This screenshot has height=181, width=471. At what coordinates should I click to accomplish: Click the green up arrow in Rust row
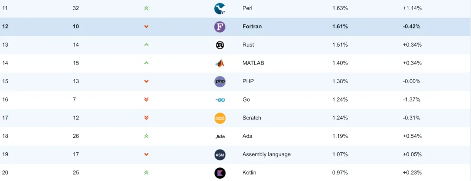(147, 45)
